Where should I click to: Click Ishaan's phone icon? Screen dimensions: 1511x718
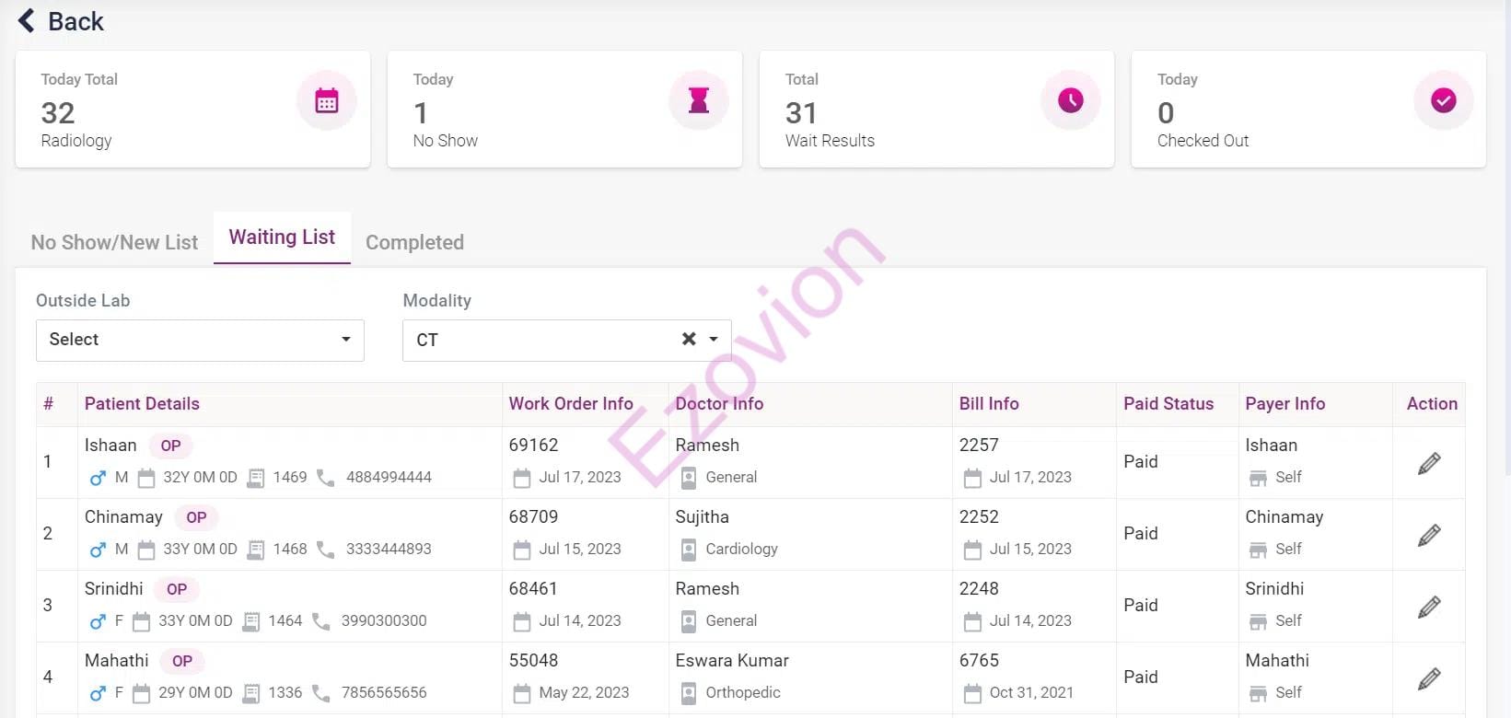(x=326, y=478)
